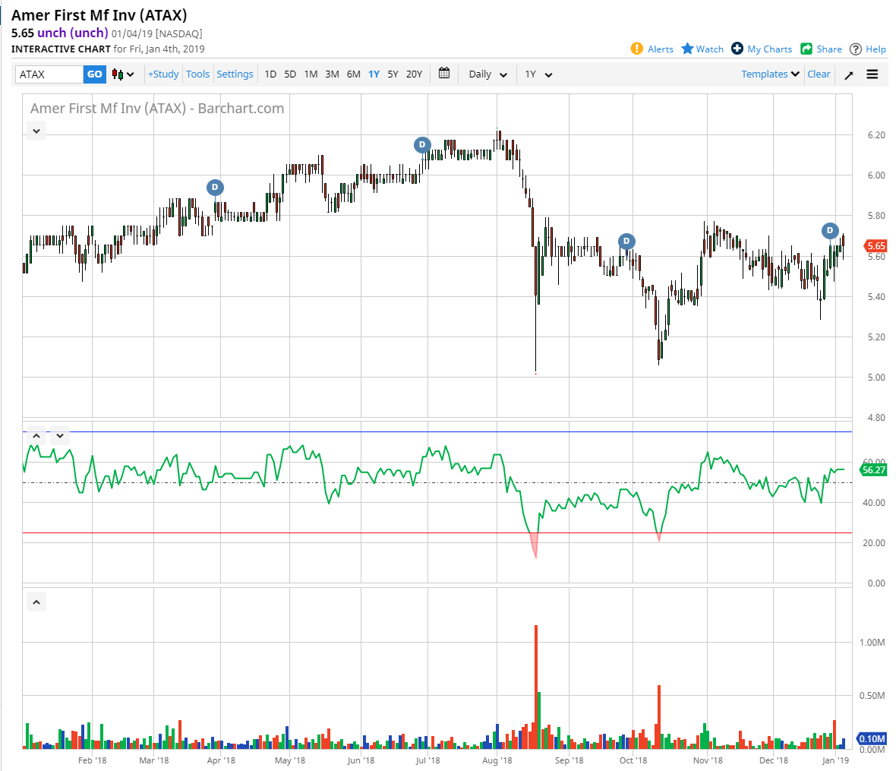Image resolution: width=896 pixels, height=771 pixels.
Task: Move RSI pane down with chevron
Action: tap(59, 436)
